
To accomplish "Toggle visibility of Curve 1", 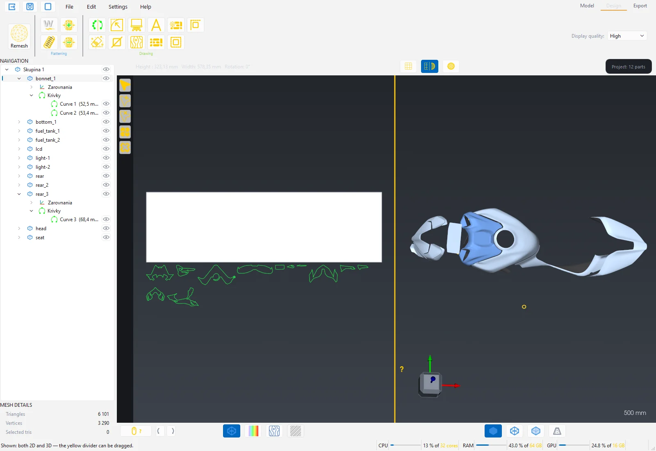I will click(x=106, y=104).
